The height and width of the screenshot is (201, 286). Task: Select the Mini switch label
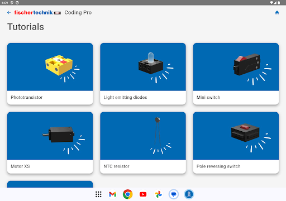208,97
